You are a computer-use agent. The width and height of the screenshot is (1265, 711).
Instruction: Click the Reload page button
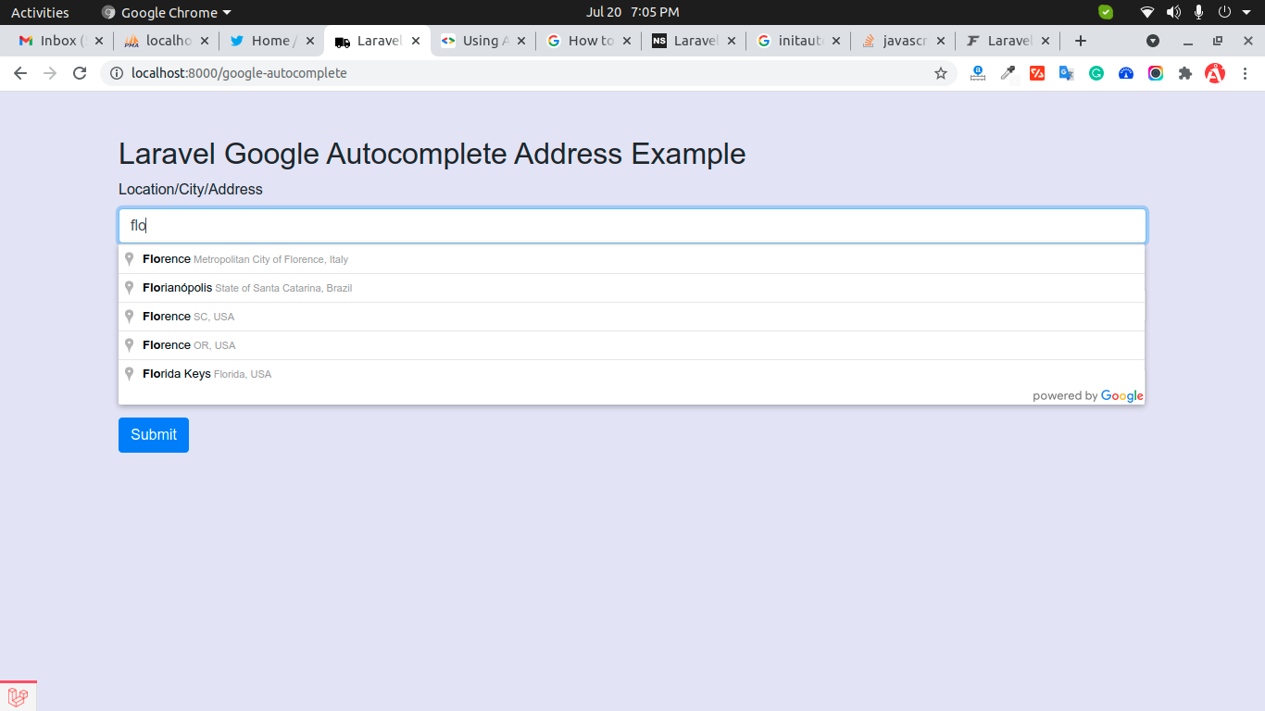tap(80, 73)
